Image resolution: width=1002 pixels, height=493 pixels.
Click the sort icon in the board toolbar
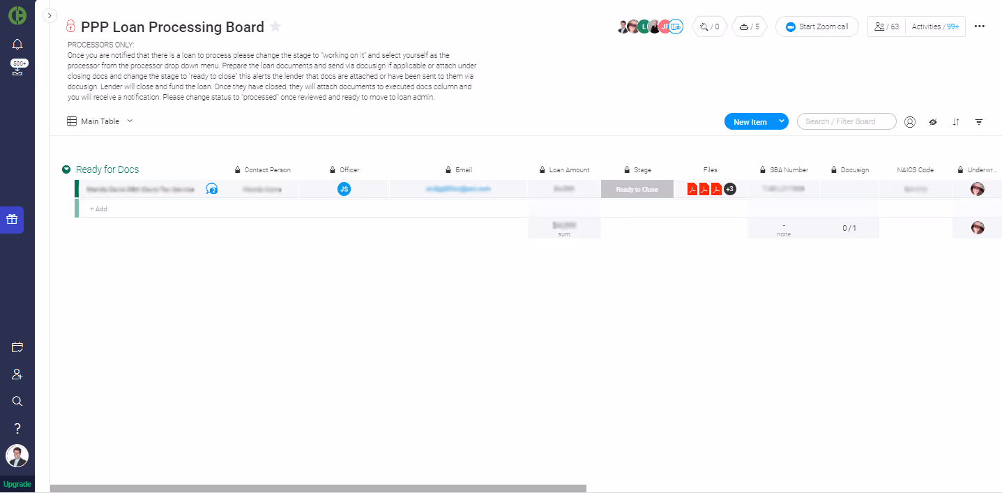pos(956,122)
